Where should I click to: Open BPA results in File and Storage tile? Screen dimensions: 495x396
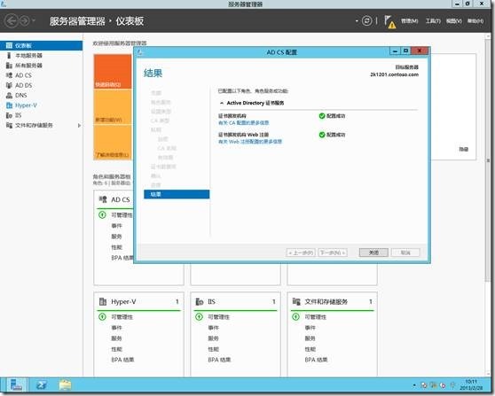(316, 360)
